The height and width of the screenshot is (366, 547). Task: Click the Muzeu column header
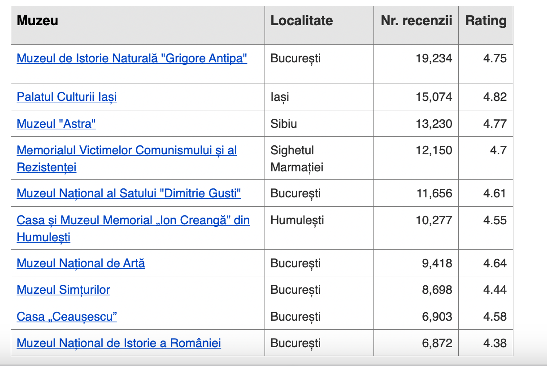click(x=38, y=21)
